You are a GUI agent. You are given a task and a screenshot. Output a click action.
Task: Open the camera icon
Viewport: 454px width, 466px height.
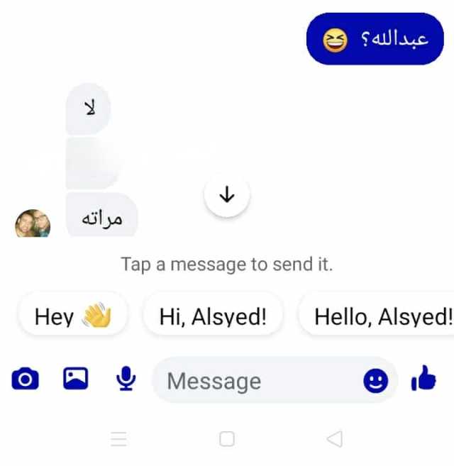click(26, 379)
